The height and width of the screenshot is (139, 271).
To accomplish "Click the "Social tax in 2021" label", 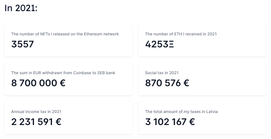I will coord(162,73).
